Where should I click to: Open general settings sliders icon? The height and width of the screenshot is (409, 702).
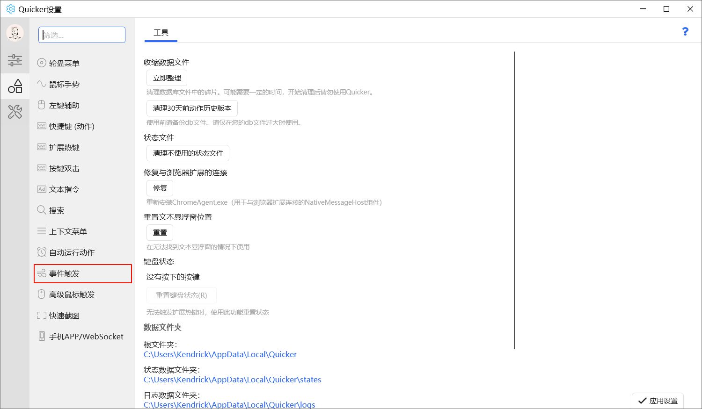15,60
